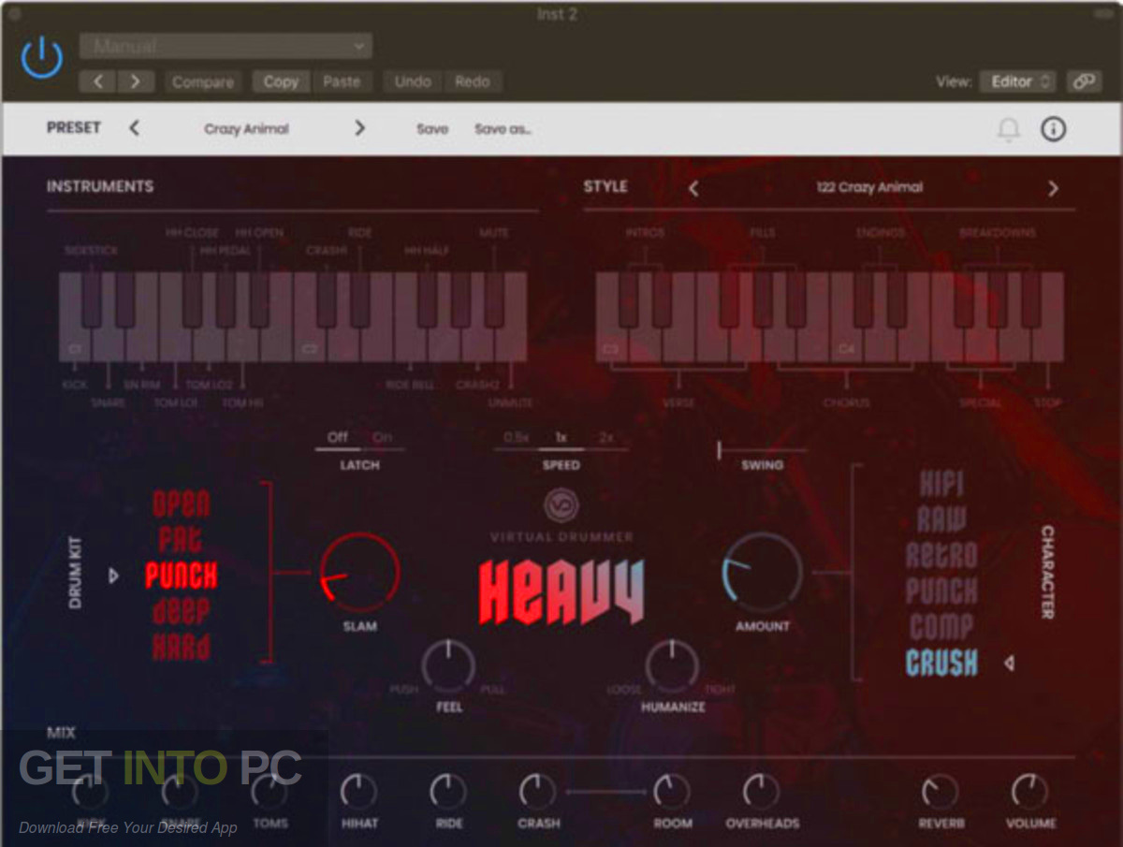Screen dimensions: 1123x847
Task: Set Latch to Off
Action: pyautogui.click(x=337, y=437)
